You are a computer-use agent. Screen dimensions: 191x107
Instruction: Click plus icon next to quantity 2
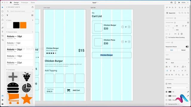point(129,27)
